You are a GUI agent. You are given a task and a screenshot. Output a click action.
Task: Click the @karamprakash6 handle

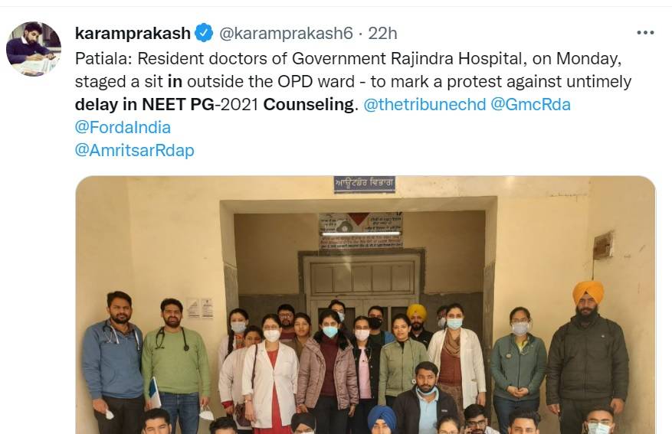click(286, 33)
